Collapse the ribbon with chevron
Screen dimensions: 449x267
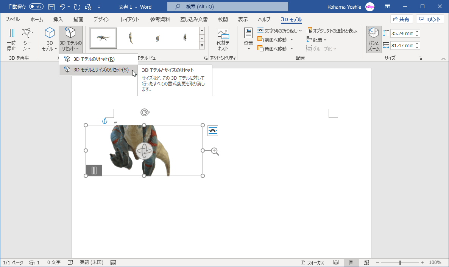(x=443, y=59)
